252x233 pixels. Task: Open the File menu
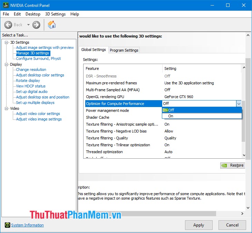click(x=6, y=14)
